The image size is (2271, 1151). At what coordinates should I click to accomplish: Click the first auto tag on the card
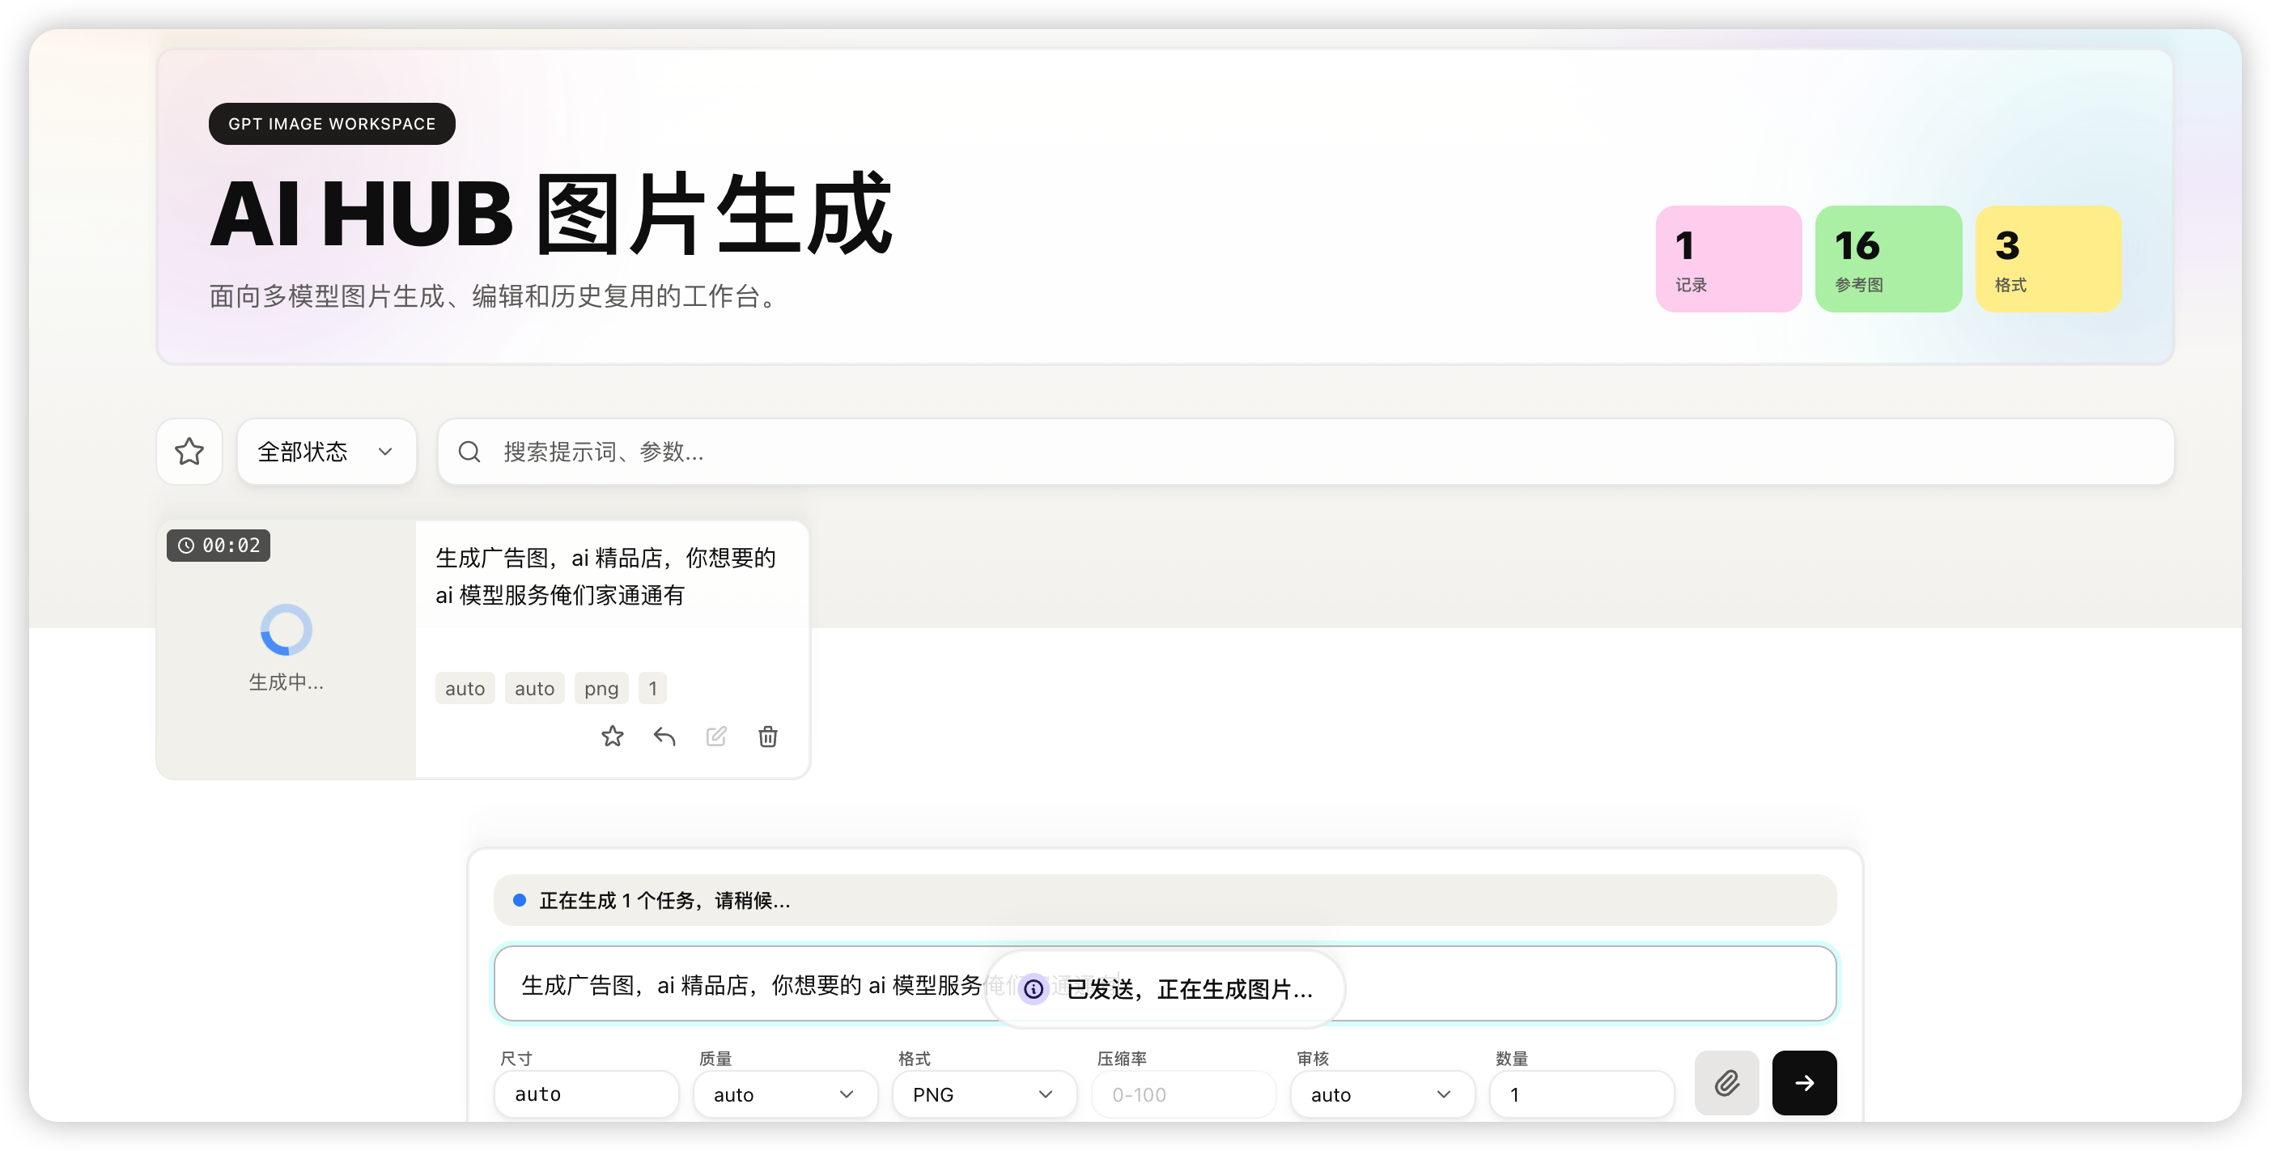465,688
